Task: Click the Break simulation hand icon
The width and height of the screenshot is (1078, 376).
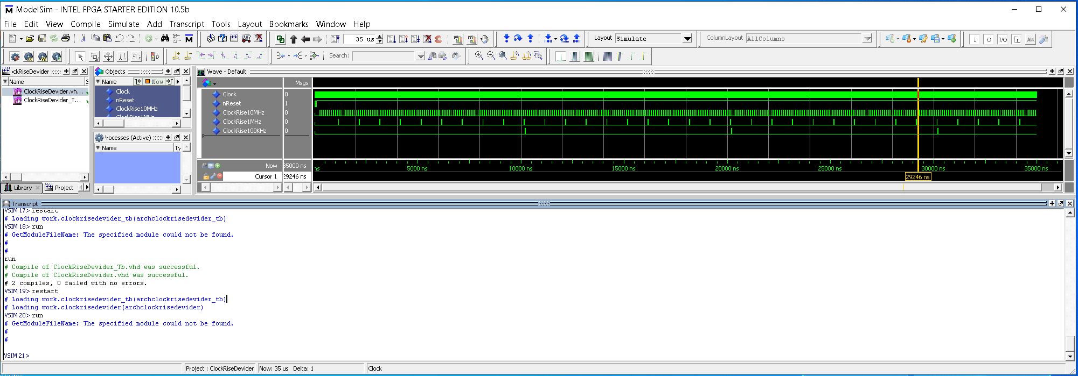Action: pos(484,39)
